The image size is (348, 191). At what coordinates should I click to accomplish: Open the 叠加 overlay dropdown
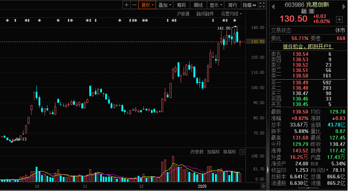(x=164, y=5)
